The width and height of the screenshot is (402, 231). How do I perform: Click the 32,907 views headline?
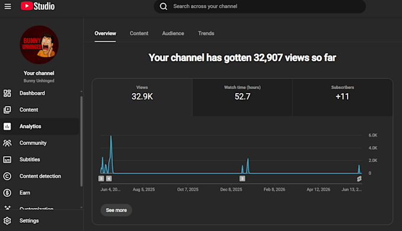[242, 58]
